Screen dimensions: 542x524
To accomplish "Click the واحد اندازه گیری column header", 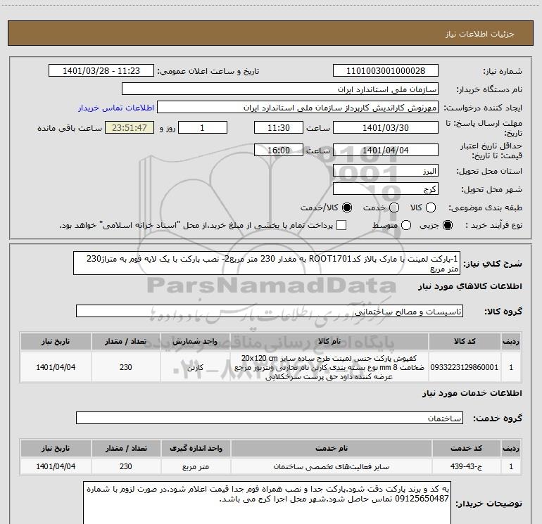I will coord(196,448).
